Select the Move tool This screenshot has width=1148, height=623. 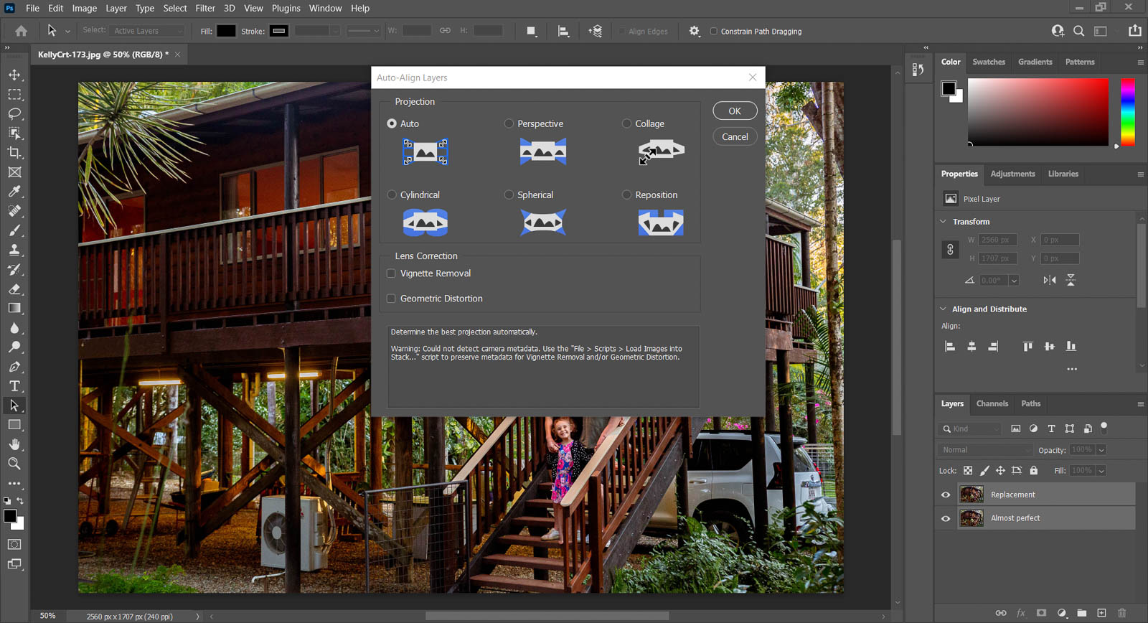(14, 75)
